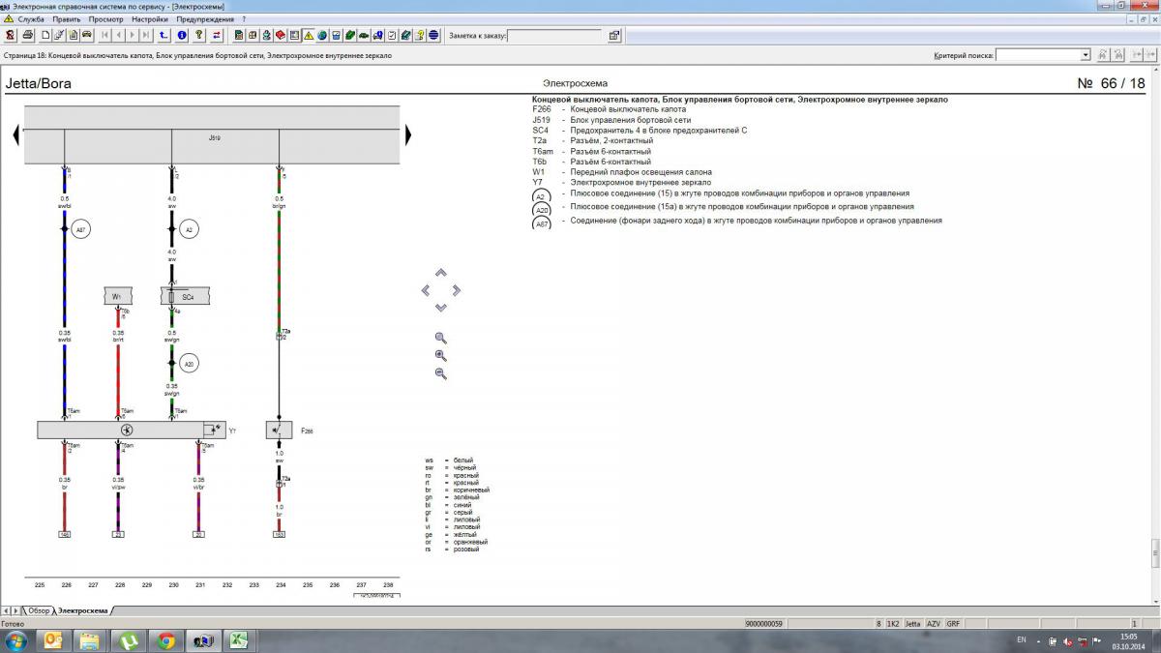Screen dimensions: 1161x653
Task: Go to the last page toolbar arrow
Action: pyautogui.click(x=145, y=36)
